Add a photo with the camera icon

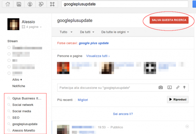(x=161, y=87)
